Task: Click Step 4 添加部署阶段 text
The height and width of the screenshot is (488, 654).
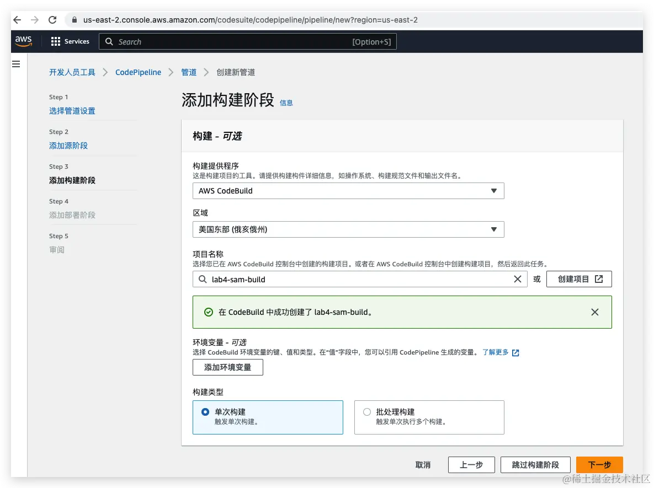Action: pyautogui.click(x=72, y=215)
